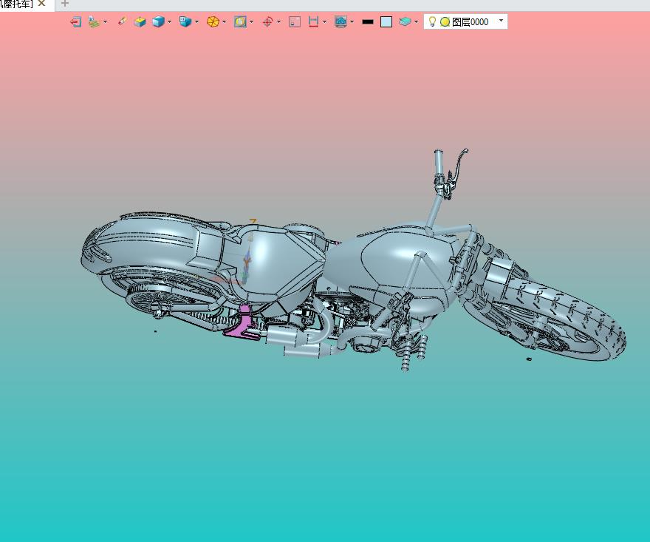Click the view orientation cube icon
This screenshot has height=542, width=650.
click(x=185, y=21)
